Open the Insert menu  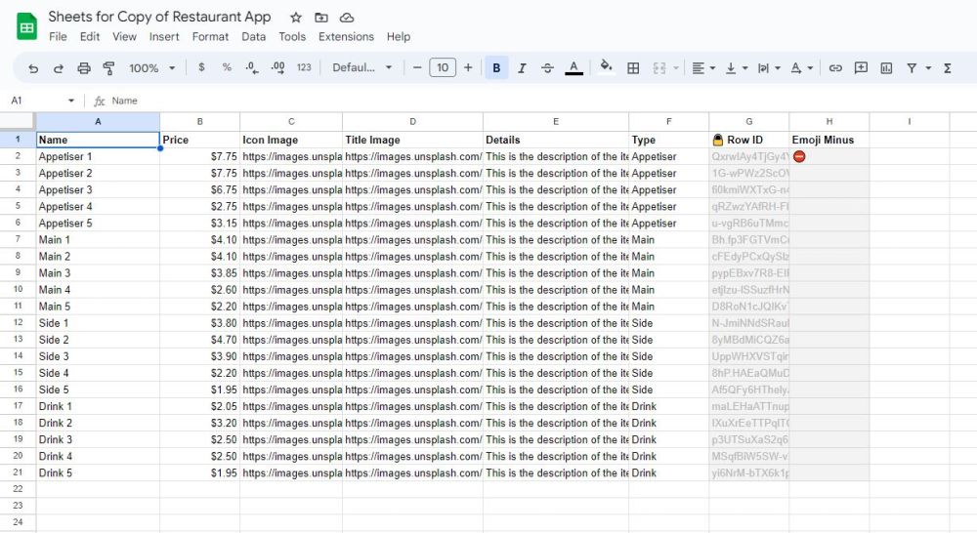point(164,37)
